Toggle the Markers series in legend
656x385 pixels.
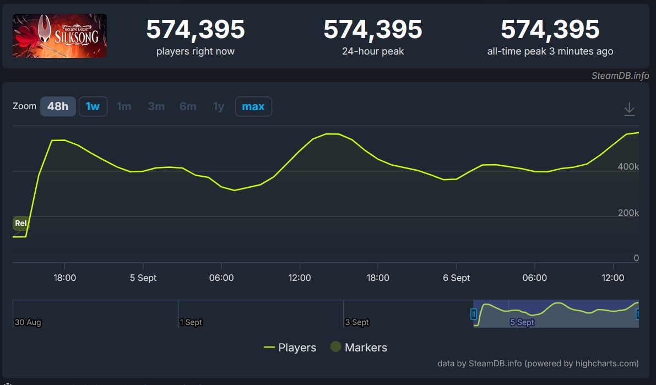(x=359, y=348)
